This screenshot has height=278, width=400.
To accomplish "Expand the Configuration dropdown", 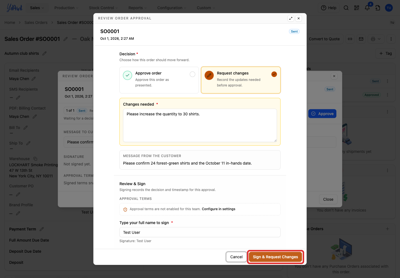I will pos(172,8).
